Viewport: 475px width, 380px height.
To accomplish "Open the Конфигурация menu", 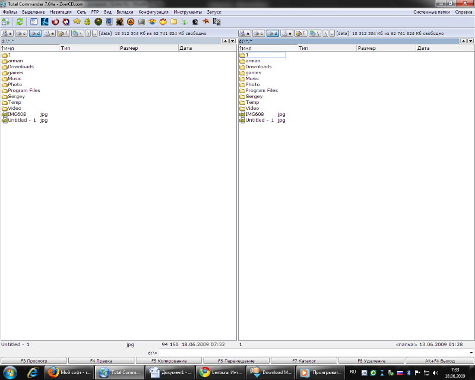I will tap(153, 12).
